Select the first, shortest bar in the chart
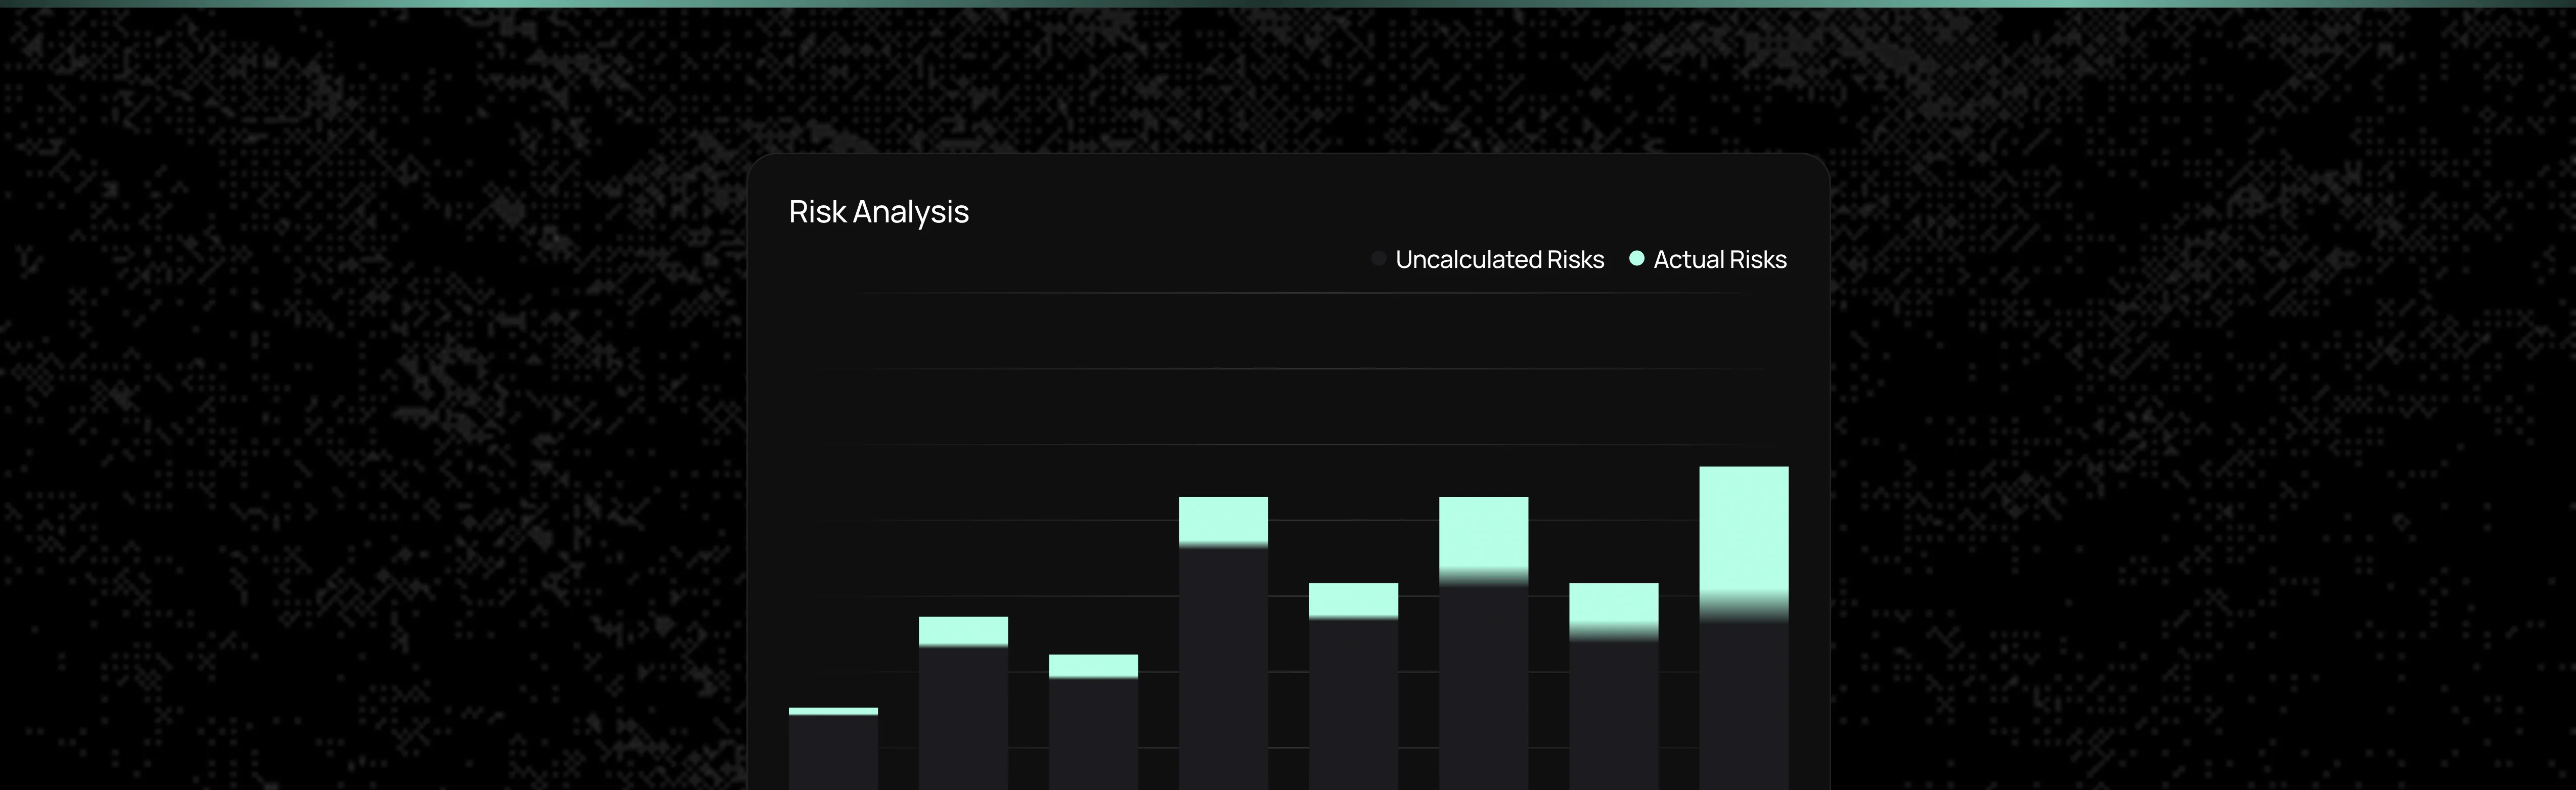Image resolution: width=2576 pixels, height=790 pixels. click(833, 749)
